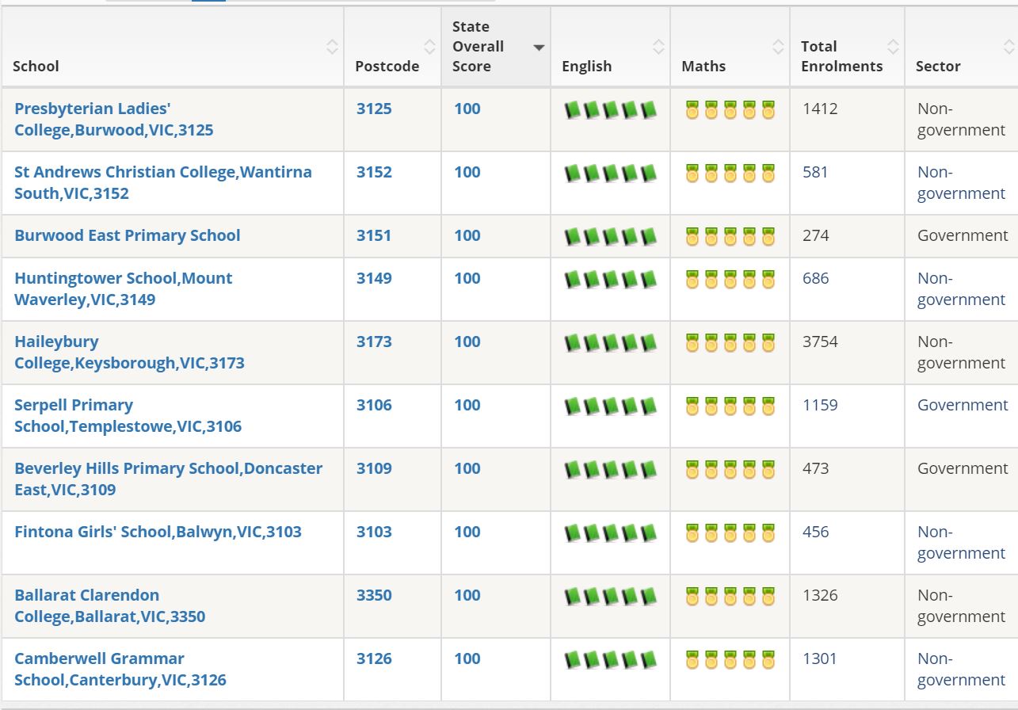Open Burwood East Primary School link
Viewport: 1018px width, 710px height.
coord(128,235)
